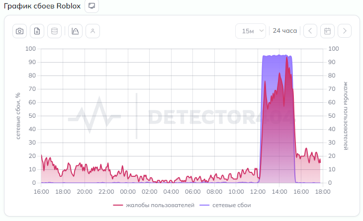Click the monitor icon beside the title
This screenshot has width=363, height=221.
click(x=91, y=6)
